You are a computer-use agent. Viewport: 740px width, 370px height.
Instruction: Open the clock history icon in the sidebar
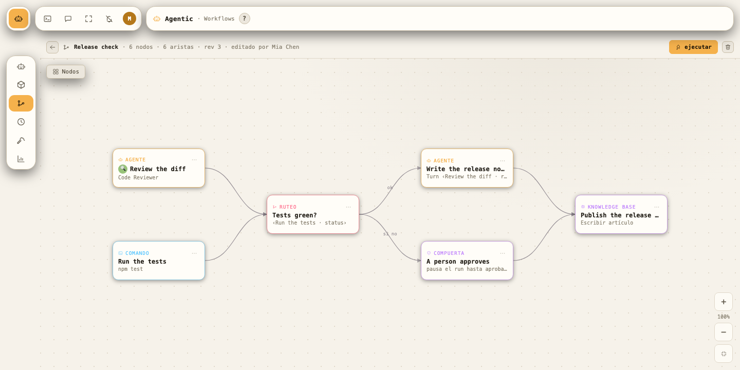click(x=21, y=122)
